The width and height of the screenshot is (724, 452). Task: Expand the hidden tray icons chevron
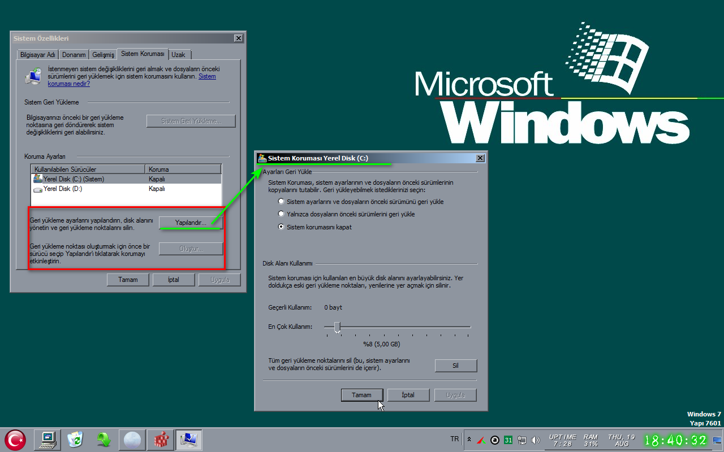coord(469,440)
